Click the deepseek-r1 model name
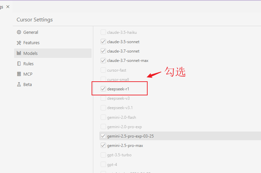Image resolution: width=261 pixels, height=173 pixels. [118, 89]
